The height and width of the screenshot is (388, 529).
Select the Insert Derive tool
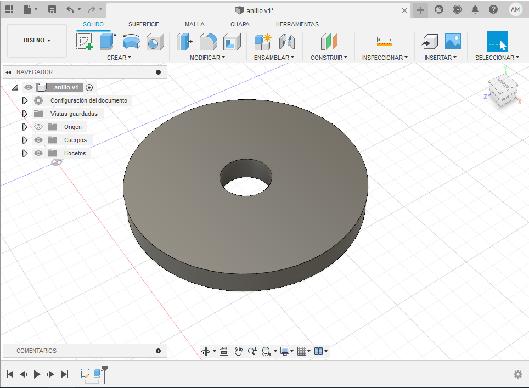tap(430, 42)
